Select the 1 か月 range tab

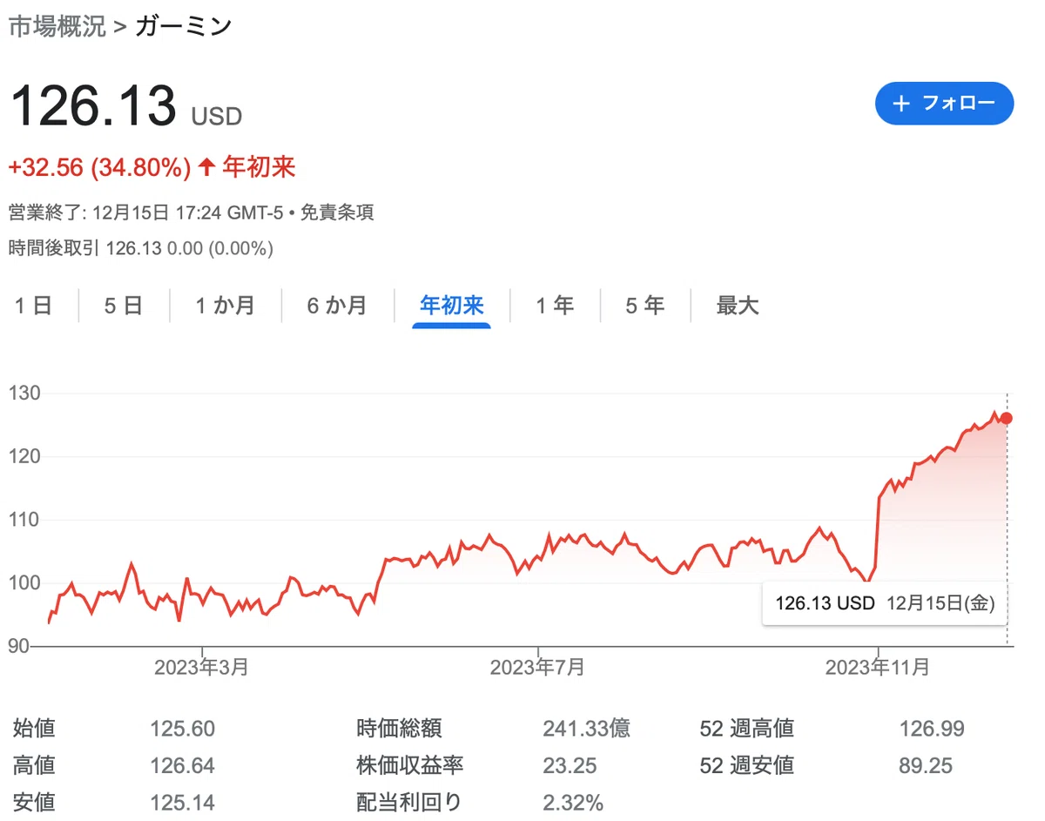[225, 306]
